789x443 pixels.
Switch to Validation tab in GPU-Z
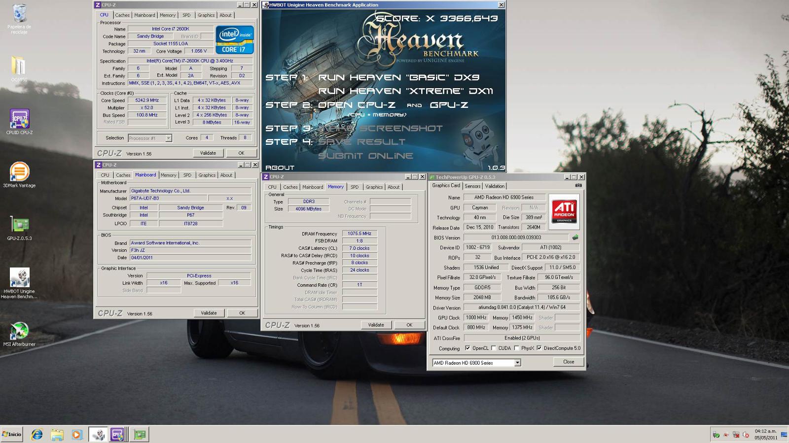(495, 186)
